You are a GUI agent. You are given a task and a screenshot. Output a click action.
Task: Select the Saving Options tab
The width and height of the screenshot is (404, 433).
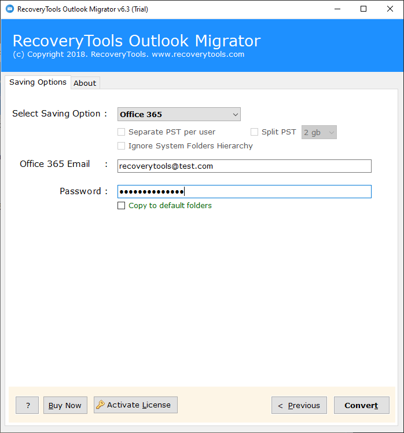click(38, 82)
